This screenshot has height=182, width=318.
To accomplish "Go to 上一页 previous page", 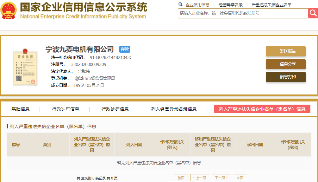I will 200,178.
